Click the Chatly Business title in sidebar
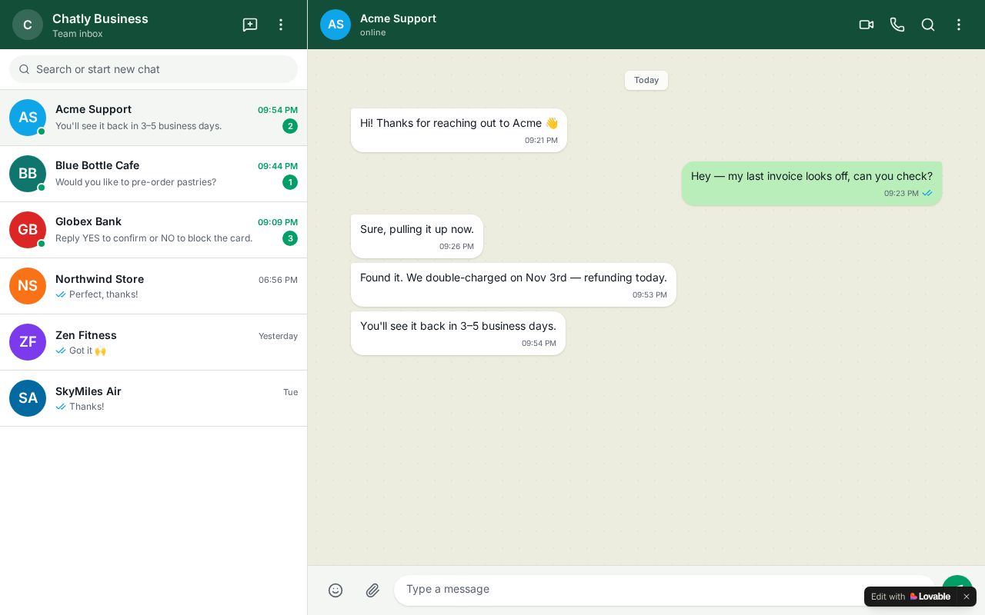The image size is (985, 615). pyautogui.click(x=100, y=18)
